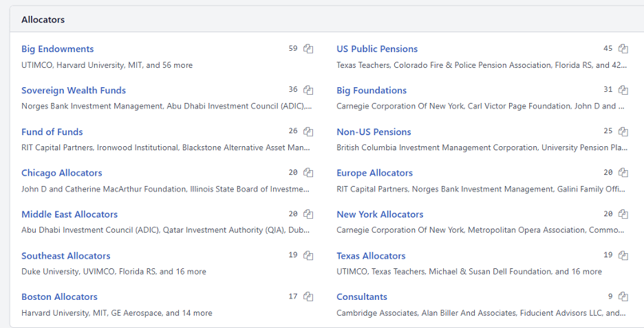This screenshot has width=644, height=328.
Task: Go to Texas Allocators
Action: pos(371,255)
